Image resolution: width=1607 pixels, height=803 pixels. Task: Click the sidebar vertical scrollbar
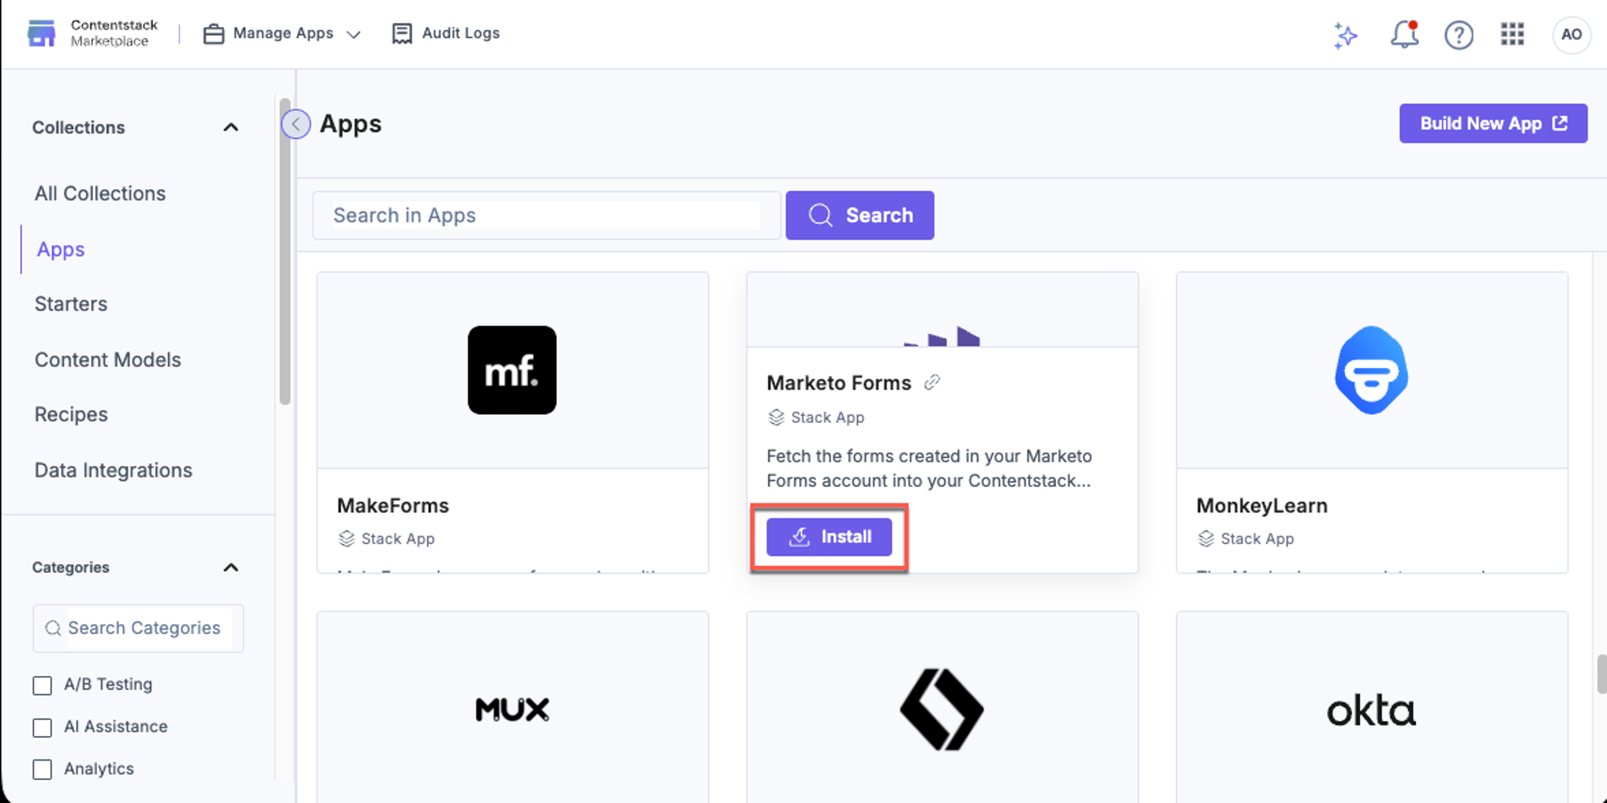pos(285,251)
